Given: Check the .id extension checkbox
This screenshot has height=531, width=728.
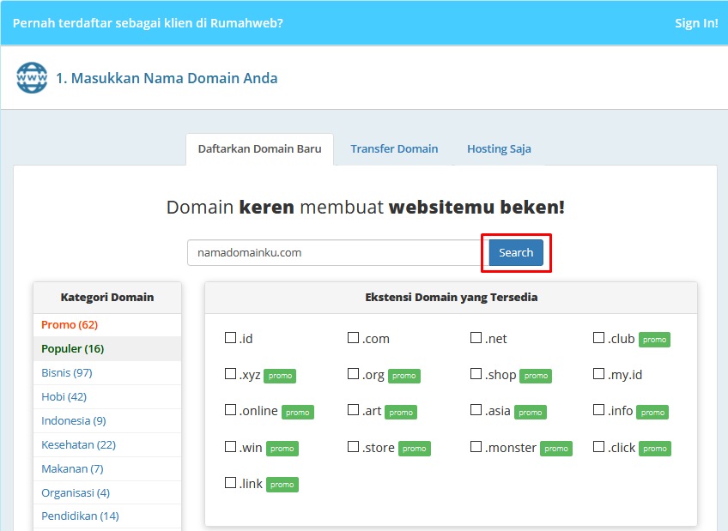Looking at the screenshot, I should coord(230,338).
